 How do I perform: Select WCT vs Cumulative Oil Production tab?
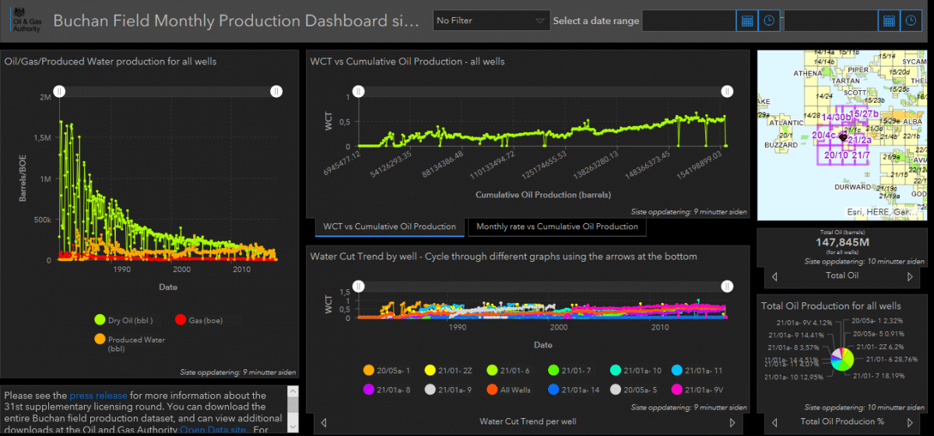pos(389,227)
